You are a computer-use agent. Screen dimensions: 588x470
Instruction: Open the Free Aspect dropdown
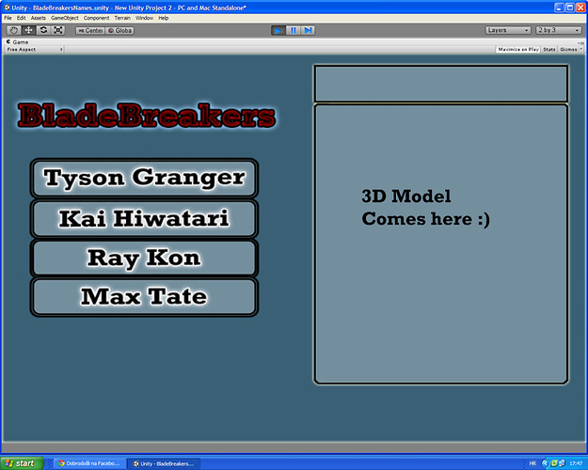[x=34, y=50]
